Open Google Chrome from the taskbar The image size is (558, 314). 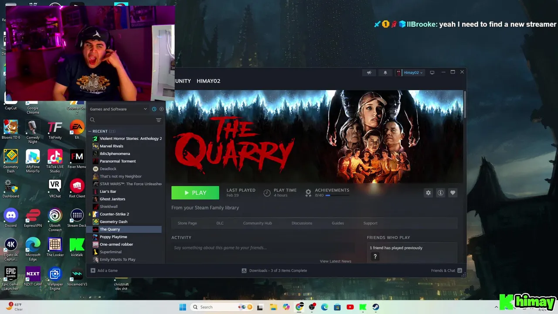[299, 307]
